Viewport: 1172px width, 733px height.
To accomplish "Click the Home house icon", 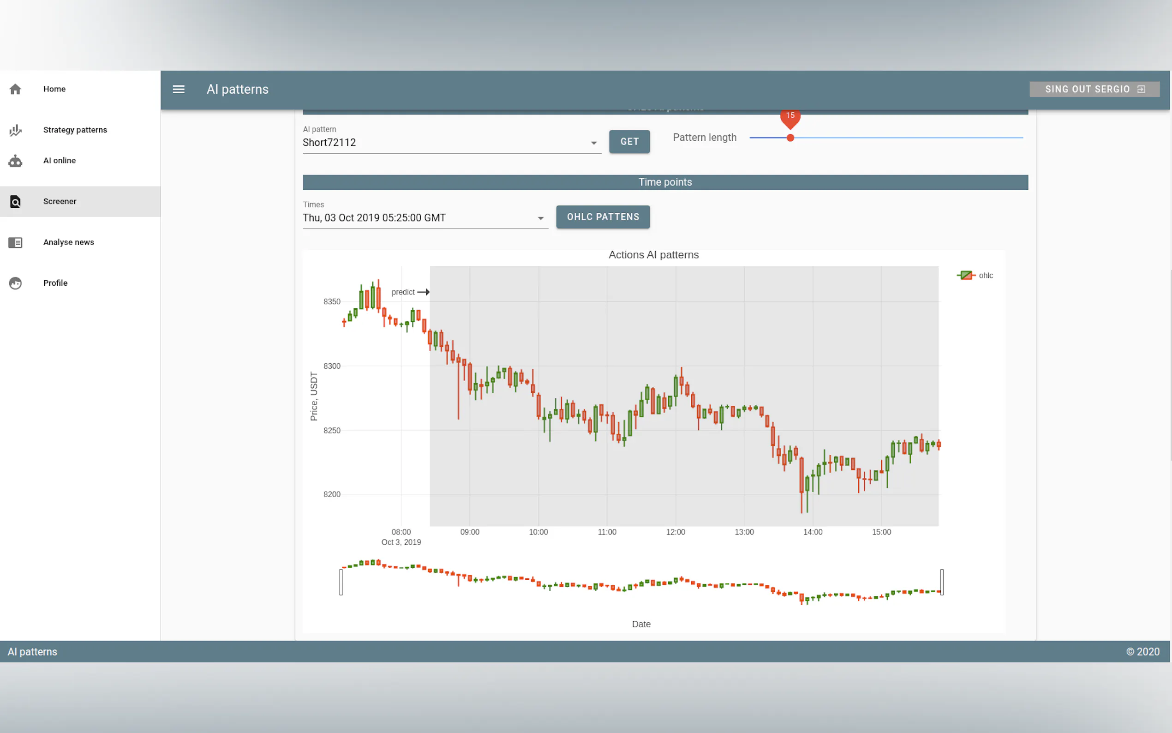I will pos(16,89).
